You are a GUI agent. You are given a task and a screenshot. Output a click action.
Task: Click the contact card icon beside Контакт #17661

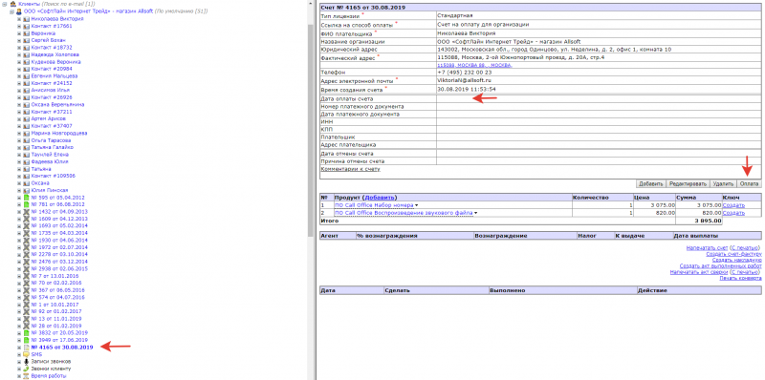click(27, 27)
